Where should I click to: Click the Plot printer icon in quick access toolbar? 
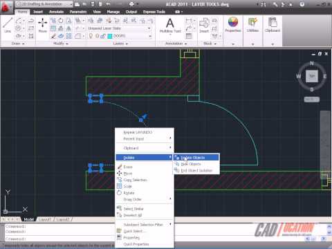click(131, 4)
